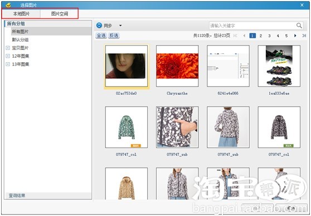Select the 默认分组 group
The width and height of the screenshot is (311, 216).
coord(20,39)
